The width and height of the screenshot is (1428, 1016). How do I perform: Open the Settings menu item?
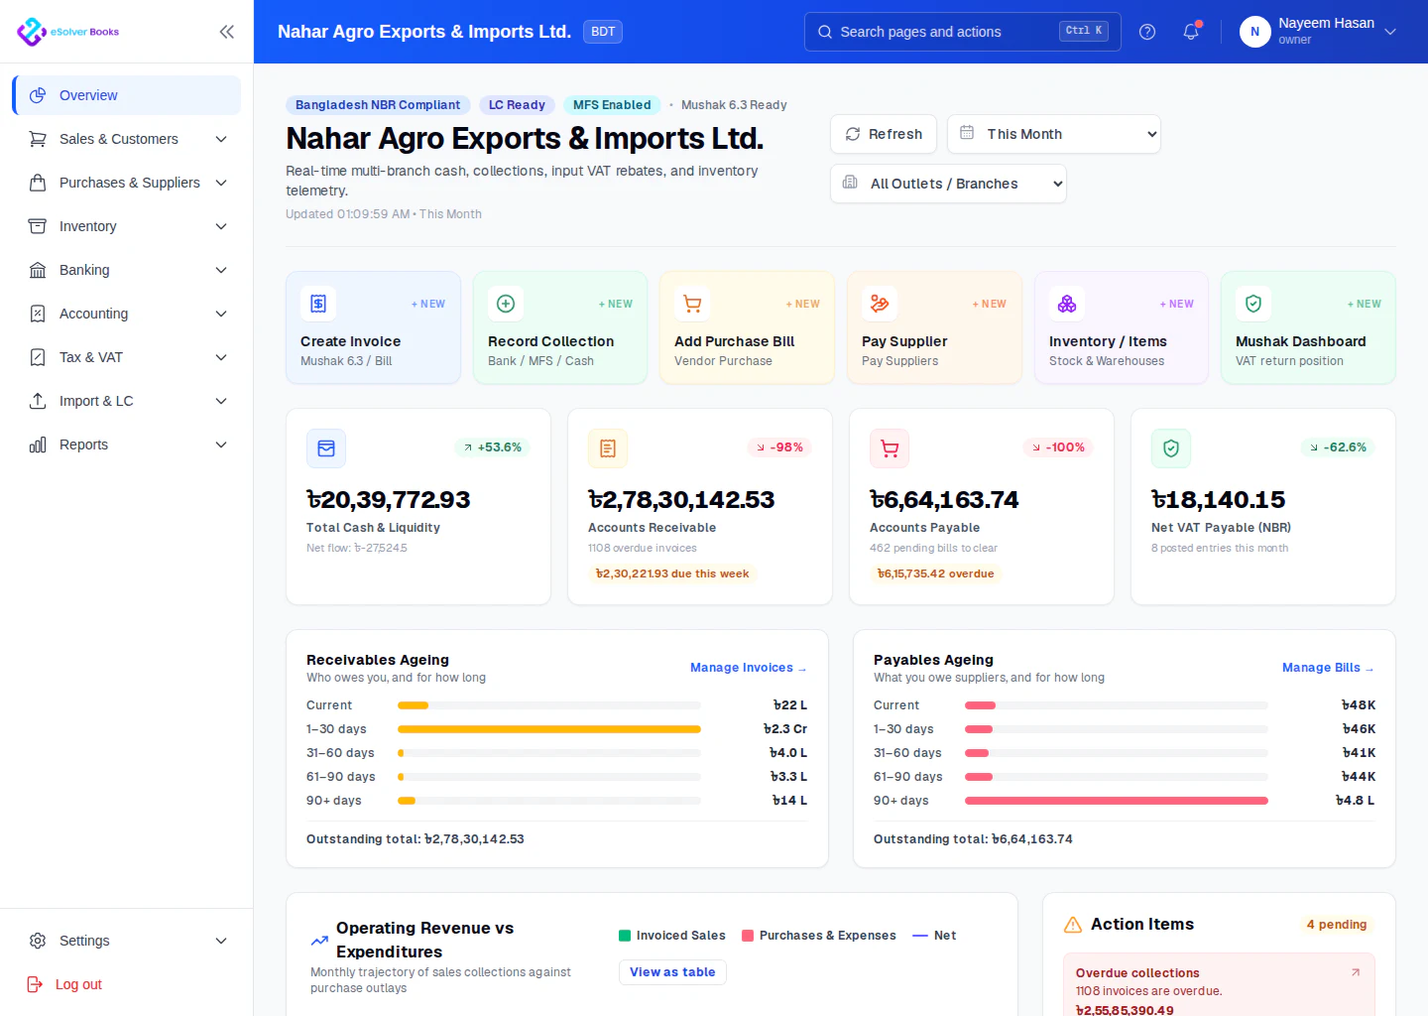[127, 941]
